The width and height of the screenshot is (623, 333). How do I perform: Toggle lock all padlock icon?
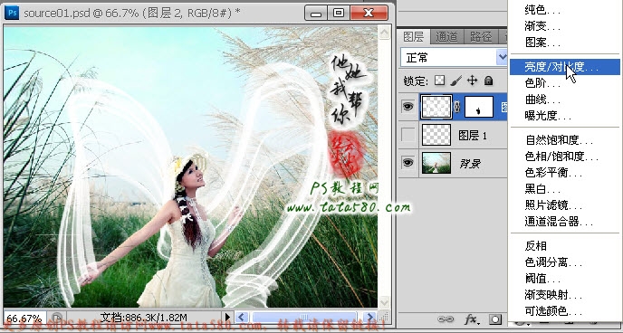point(488,81)
